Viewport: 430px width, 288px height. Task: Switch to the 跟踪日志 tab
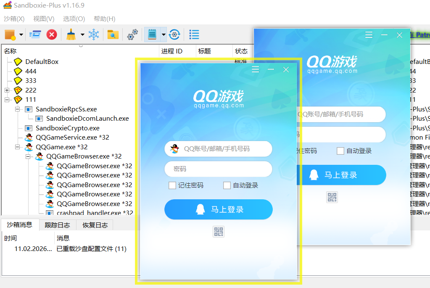coord(58,225)
